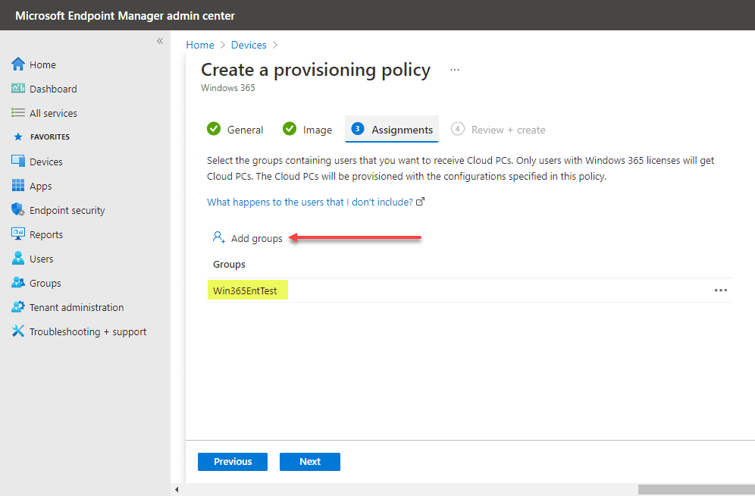Collapse the sidebar with double chevron
This screenshot has width=755, height=496.
(160, 41)
